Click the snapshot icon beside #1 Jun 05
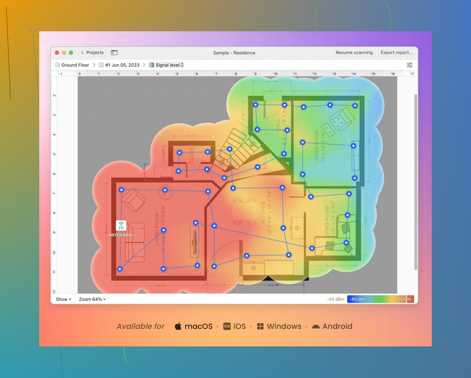Image resolution: width=471 pixels, height=378 pixels. pos(101,65)
